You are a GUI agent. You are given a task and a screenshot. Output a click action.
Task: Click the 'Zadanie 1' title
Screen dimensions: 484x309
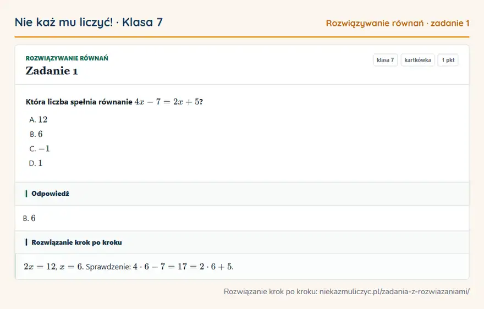pyautogui.click(x=52, y=71)
